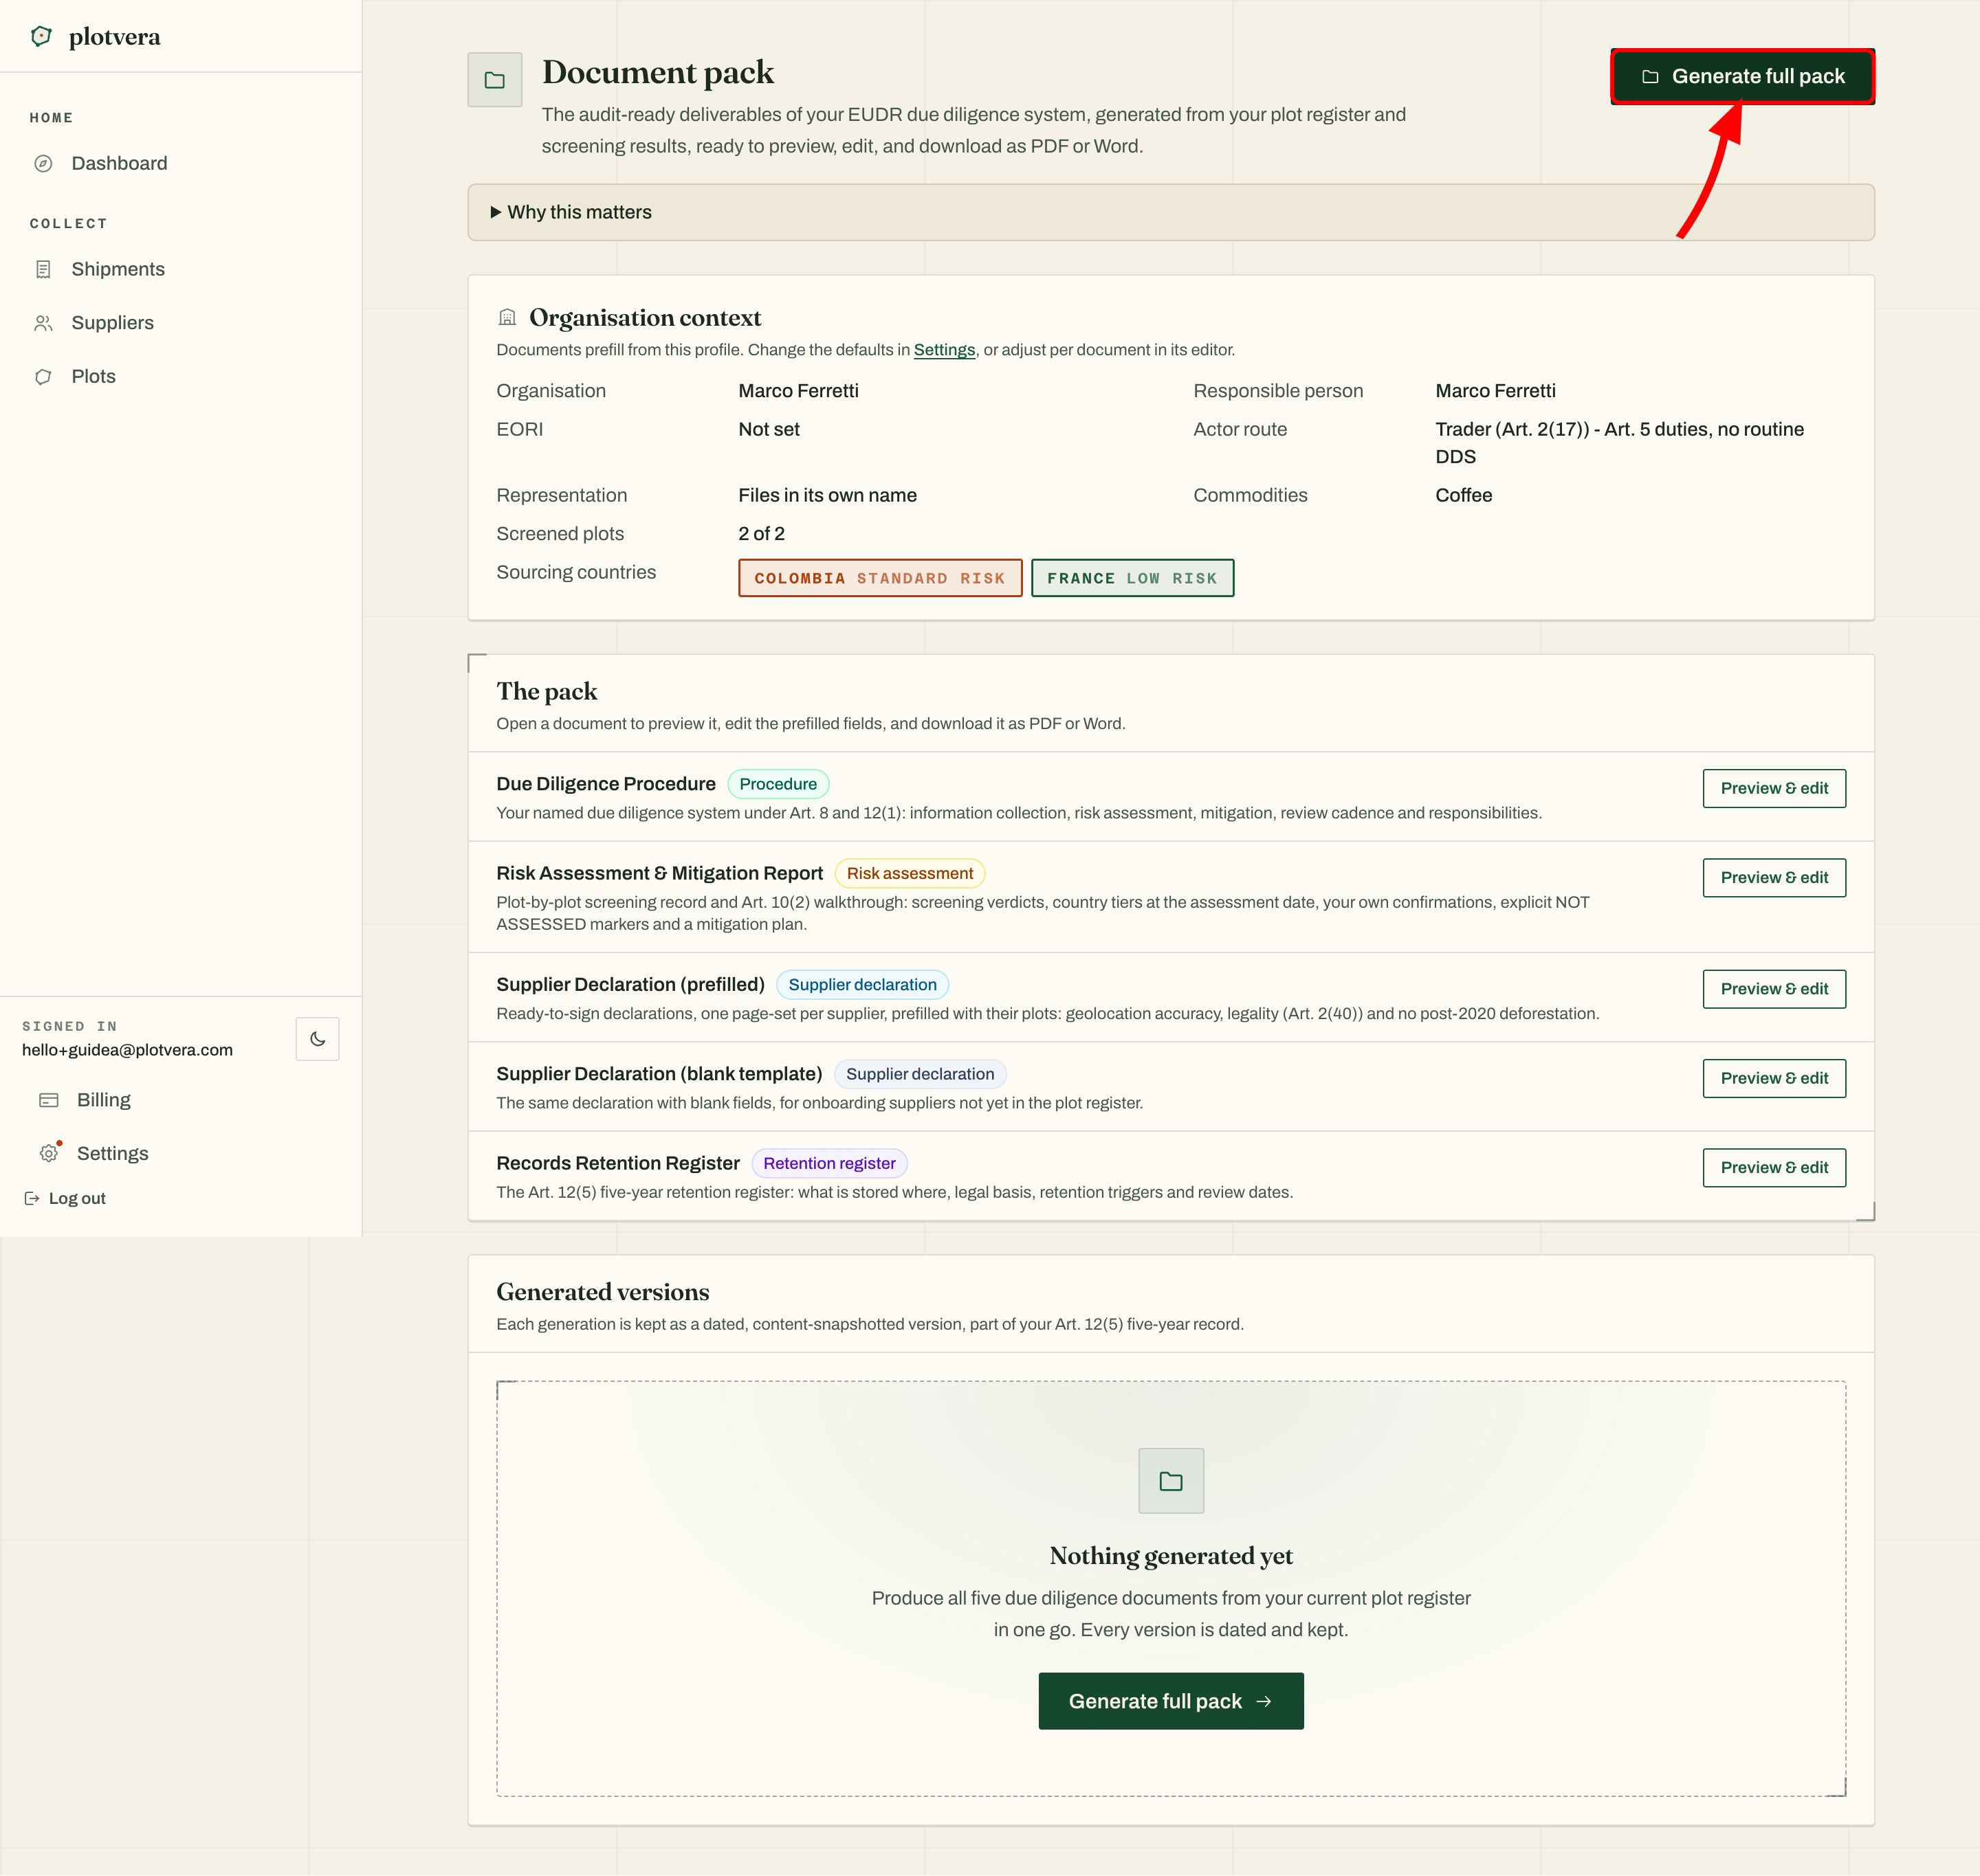Image resolution: width=1980 pixels, height=1876 pixels.
Task: Click the Settings gear icon
Action: coord(49,1153)
